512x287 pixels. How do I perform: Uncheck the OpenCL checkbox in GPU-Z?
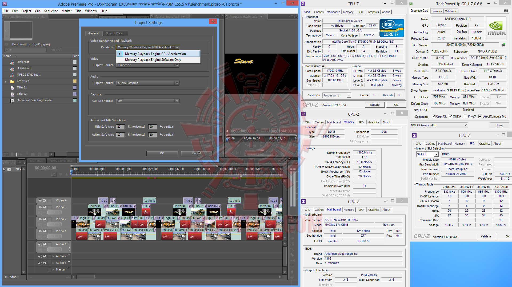tap(434, 116)
